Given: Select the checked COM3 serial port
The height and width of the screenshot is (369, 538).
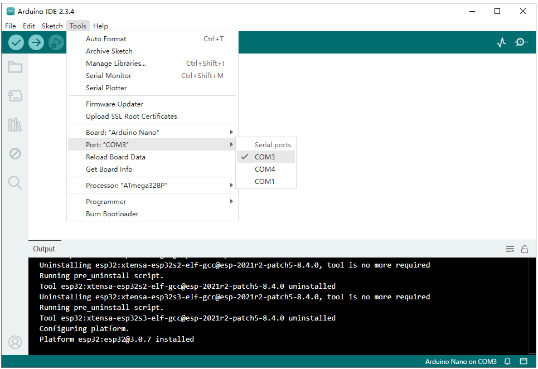Looking at the screenshot, I should [x=266, y=157].
